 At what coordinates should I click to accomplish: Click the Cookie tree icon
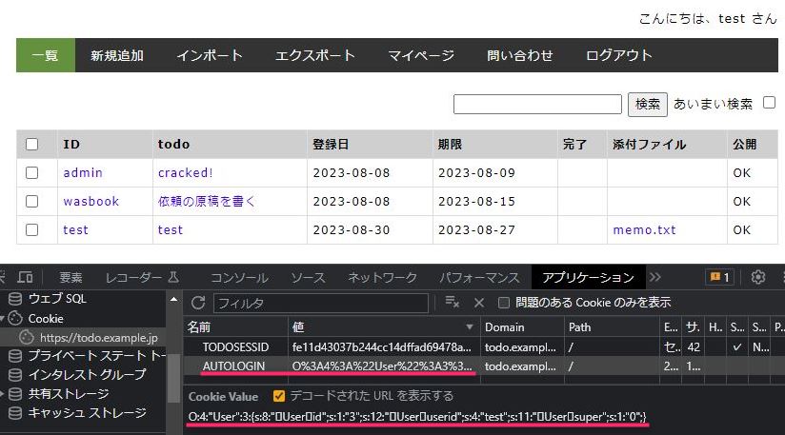pyautogui.click(x=15, y=318)
